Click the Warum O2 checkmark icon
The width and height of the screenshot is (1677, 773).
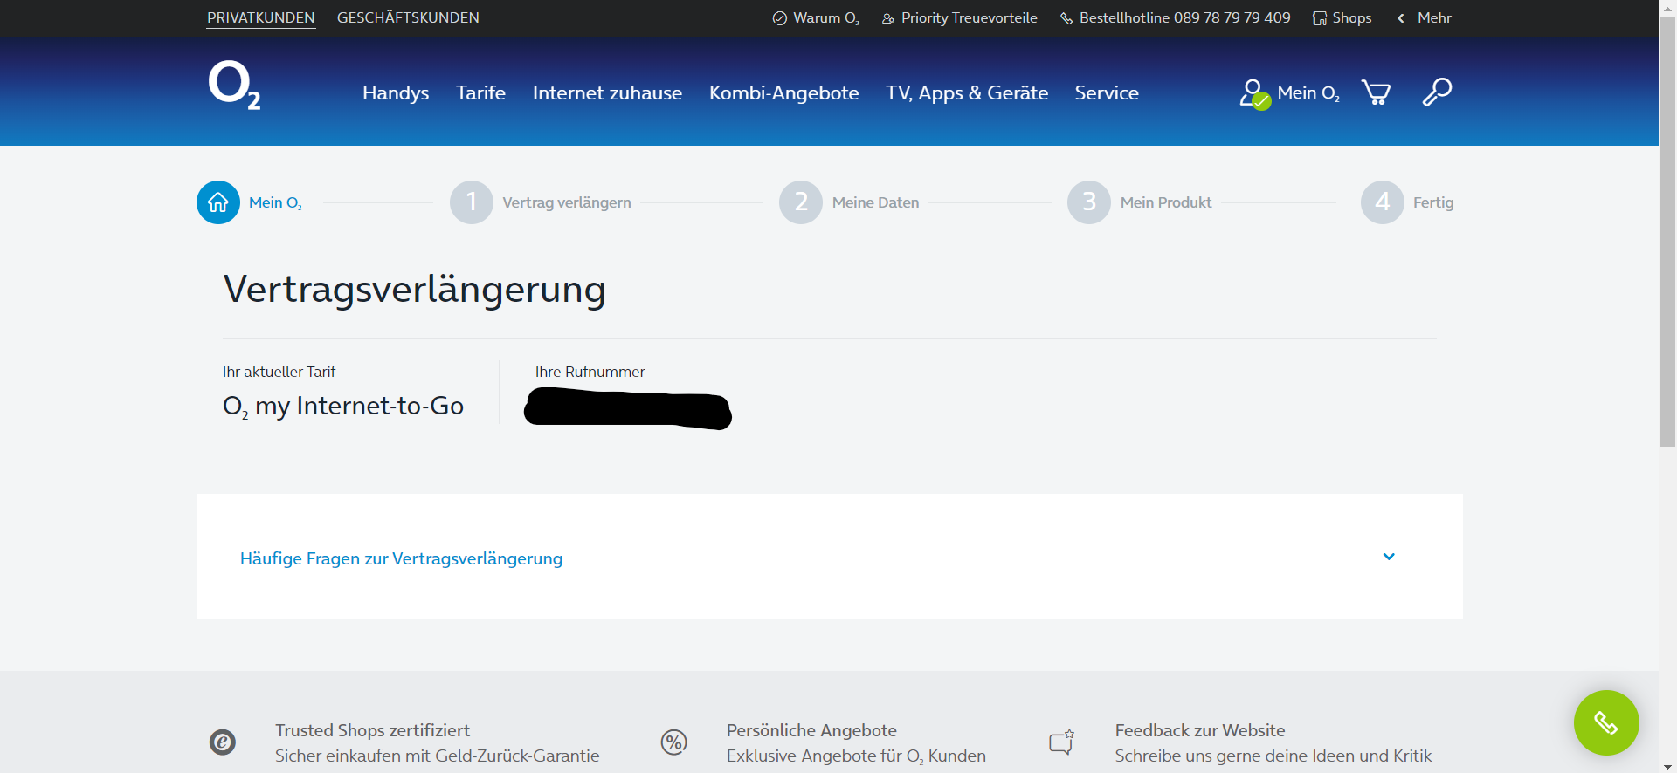[x=780, y=18]
